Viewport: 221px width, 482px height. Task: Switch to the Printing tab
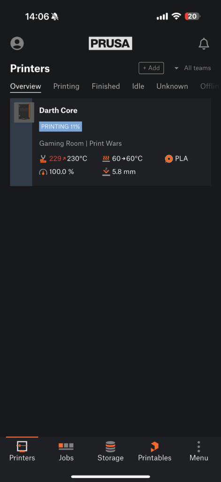click(x=66, y=87)
